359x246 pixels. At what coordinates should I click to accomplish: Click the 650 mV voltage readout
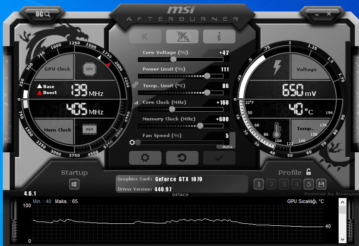tap(299, 90)
